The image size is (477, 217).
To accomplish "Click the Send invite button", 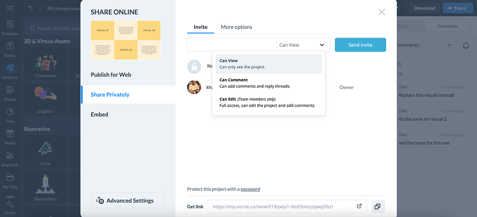I will point(361,45).
